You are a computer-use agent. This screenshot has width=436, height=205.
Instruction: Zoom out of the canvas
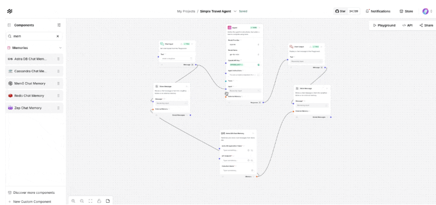pos(82,201)
